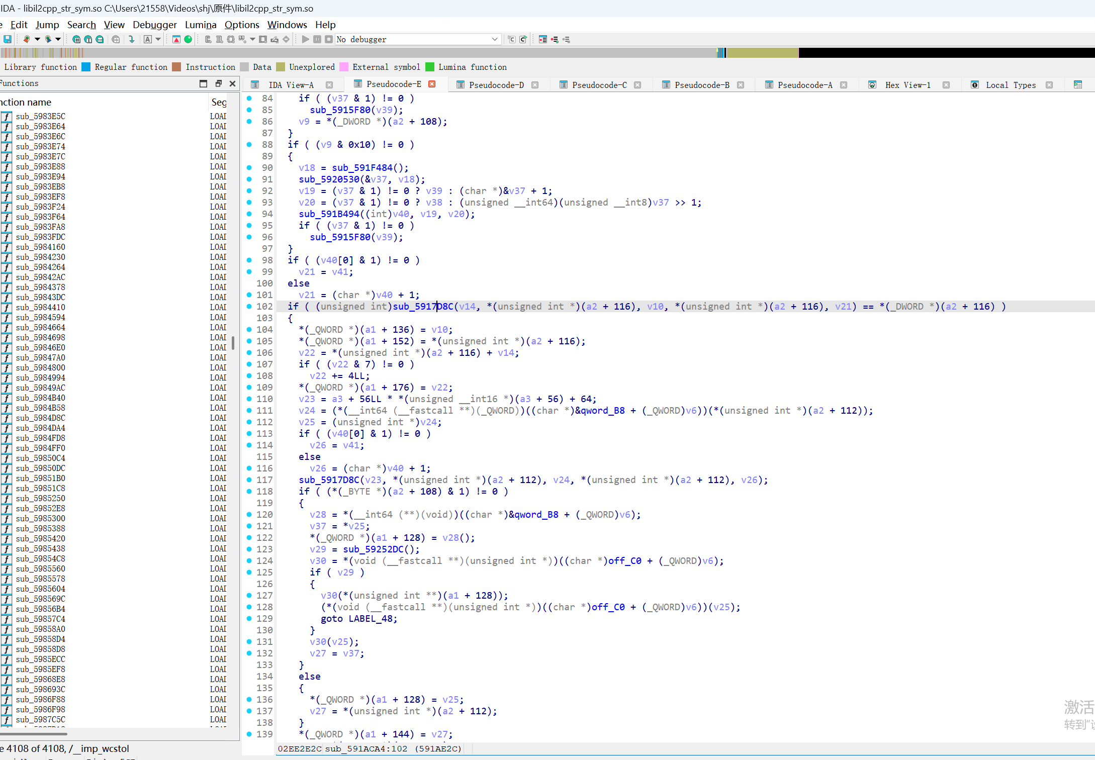Open the No debugger dropdown
This screenshot has width=1095, height=760.
pyautogui.click(x=494, y=39)
